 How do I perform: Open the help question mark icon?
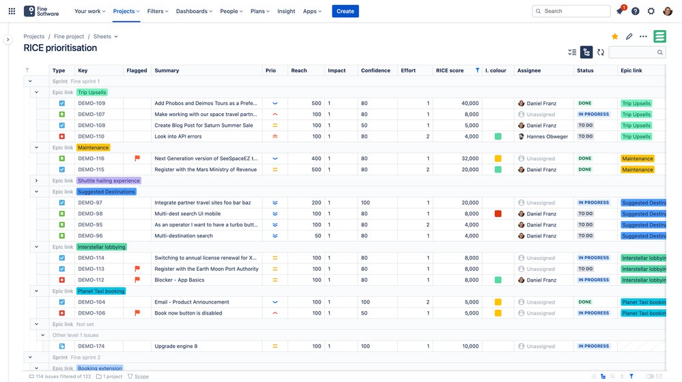[x=636, y=11]
